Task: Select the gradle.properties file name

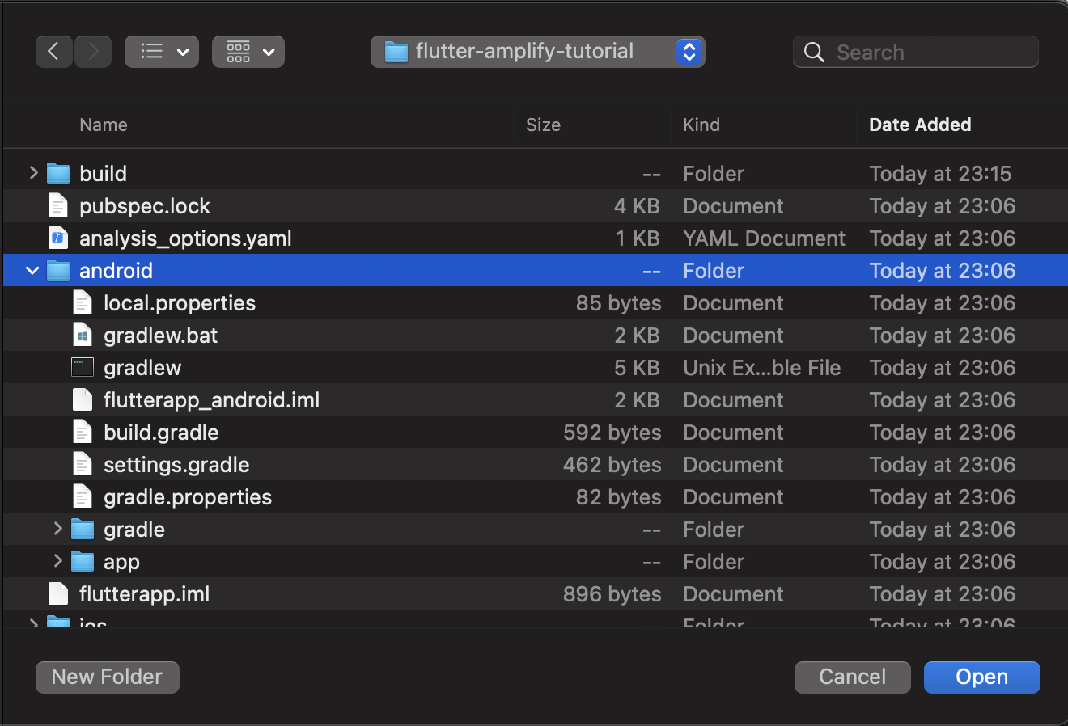Action: 188,496
